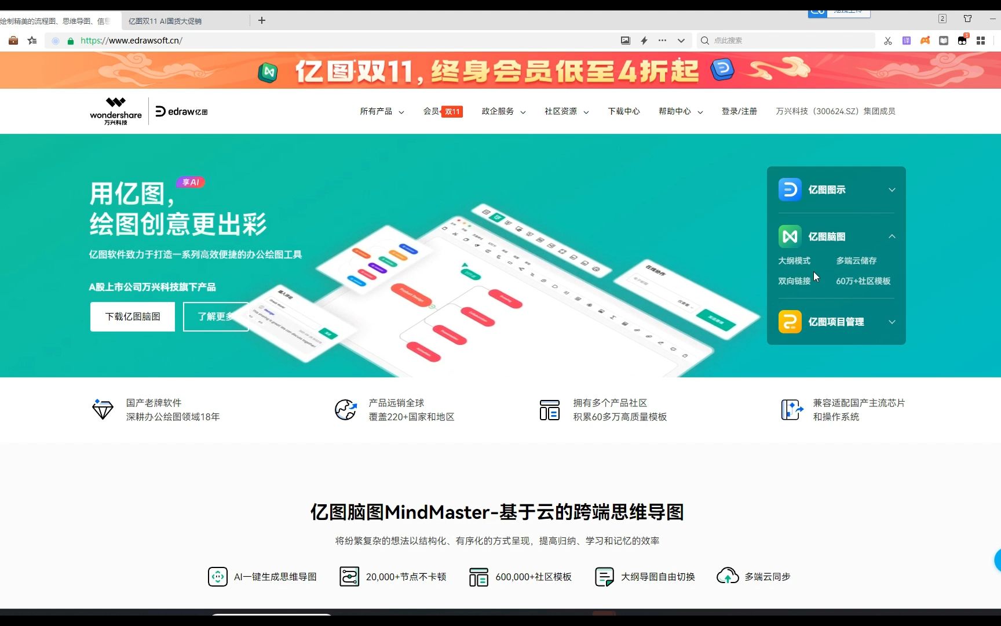
Task: Click the 大纲模式 link
Action: click(794, 261)
